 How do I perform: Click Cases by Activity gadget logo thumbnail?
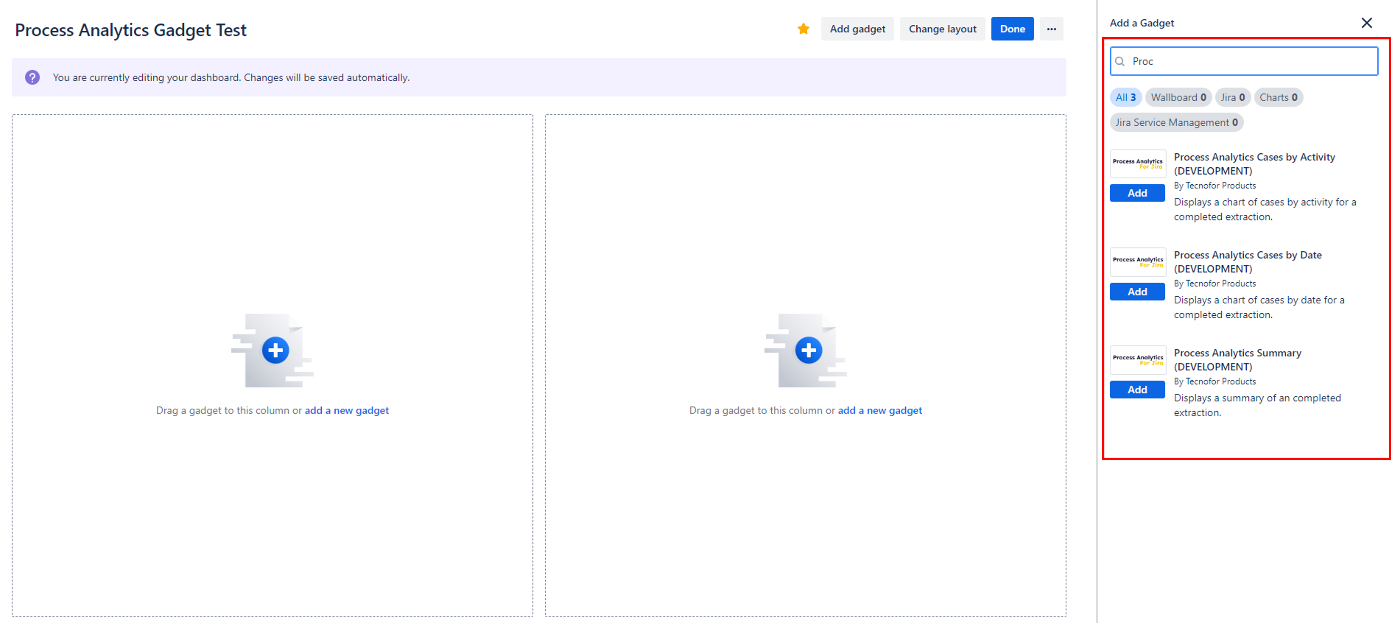click(x=1137, y=164)
